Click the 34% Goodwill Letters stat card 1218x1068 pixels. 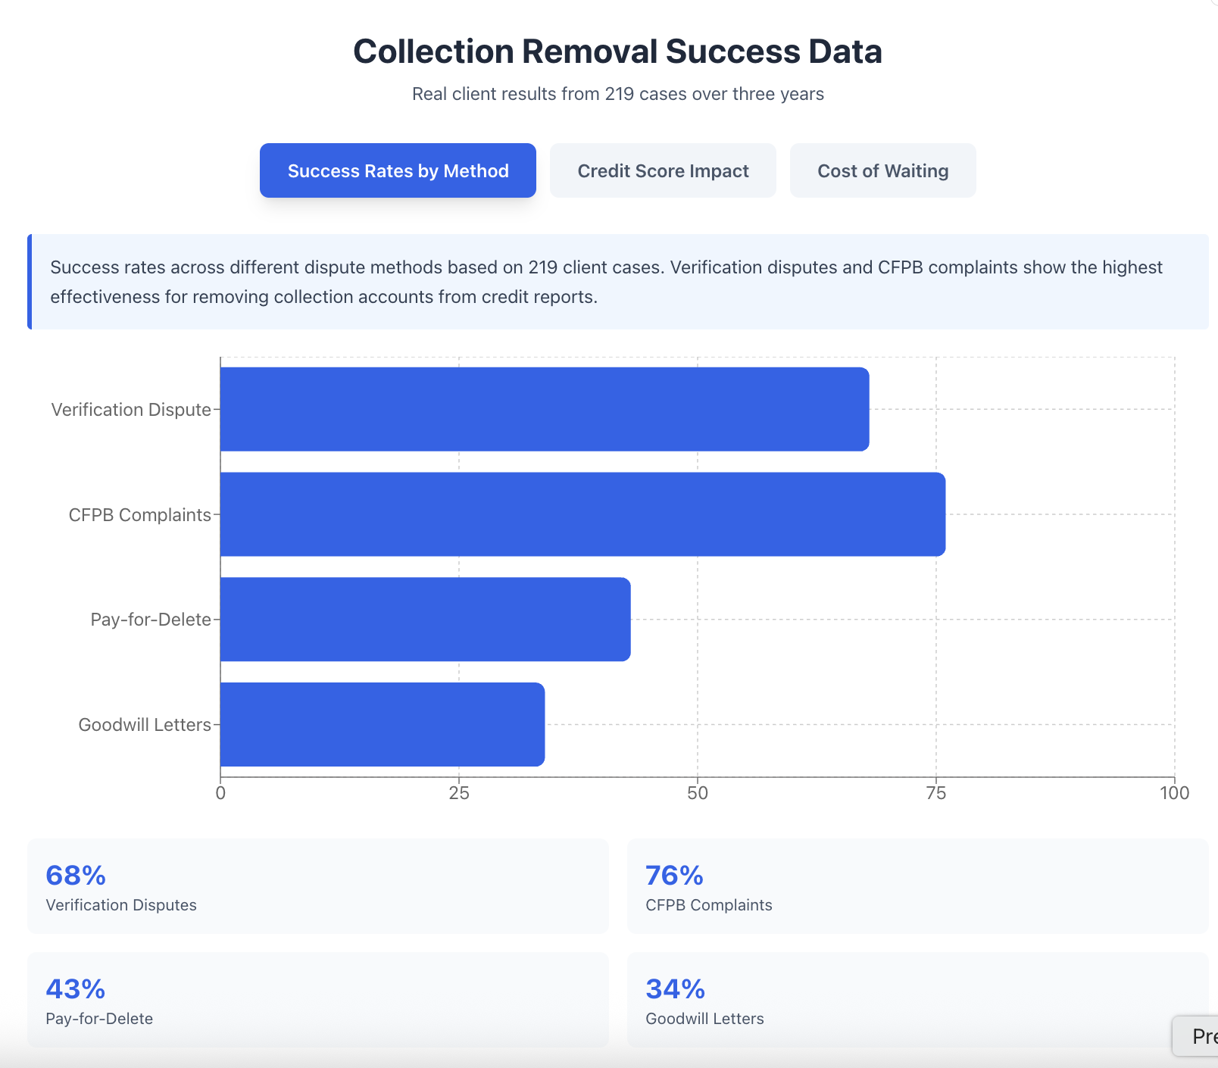918,999
